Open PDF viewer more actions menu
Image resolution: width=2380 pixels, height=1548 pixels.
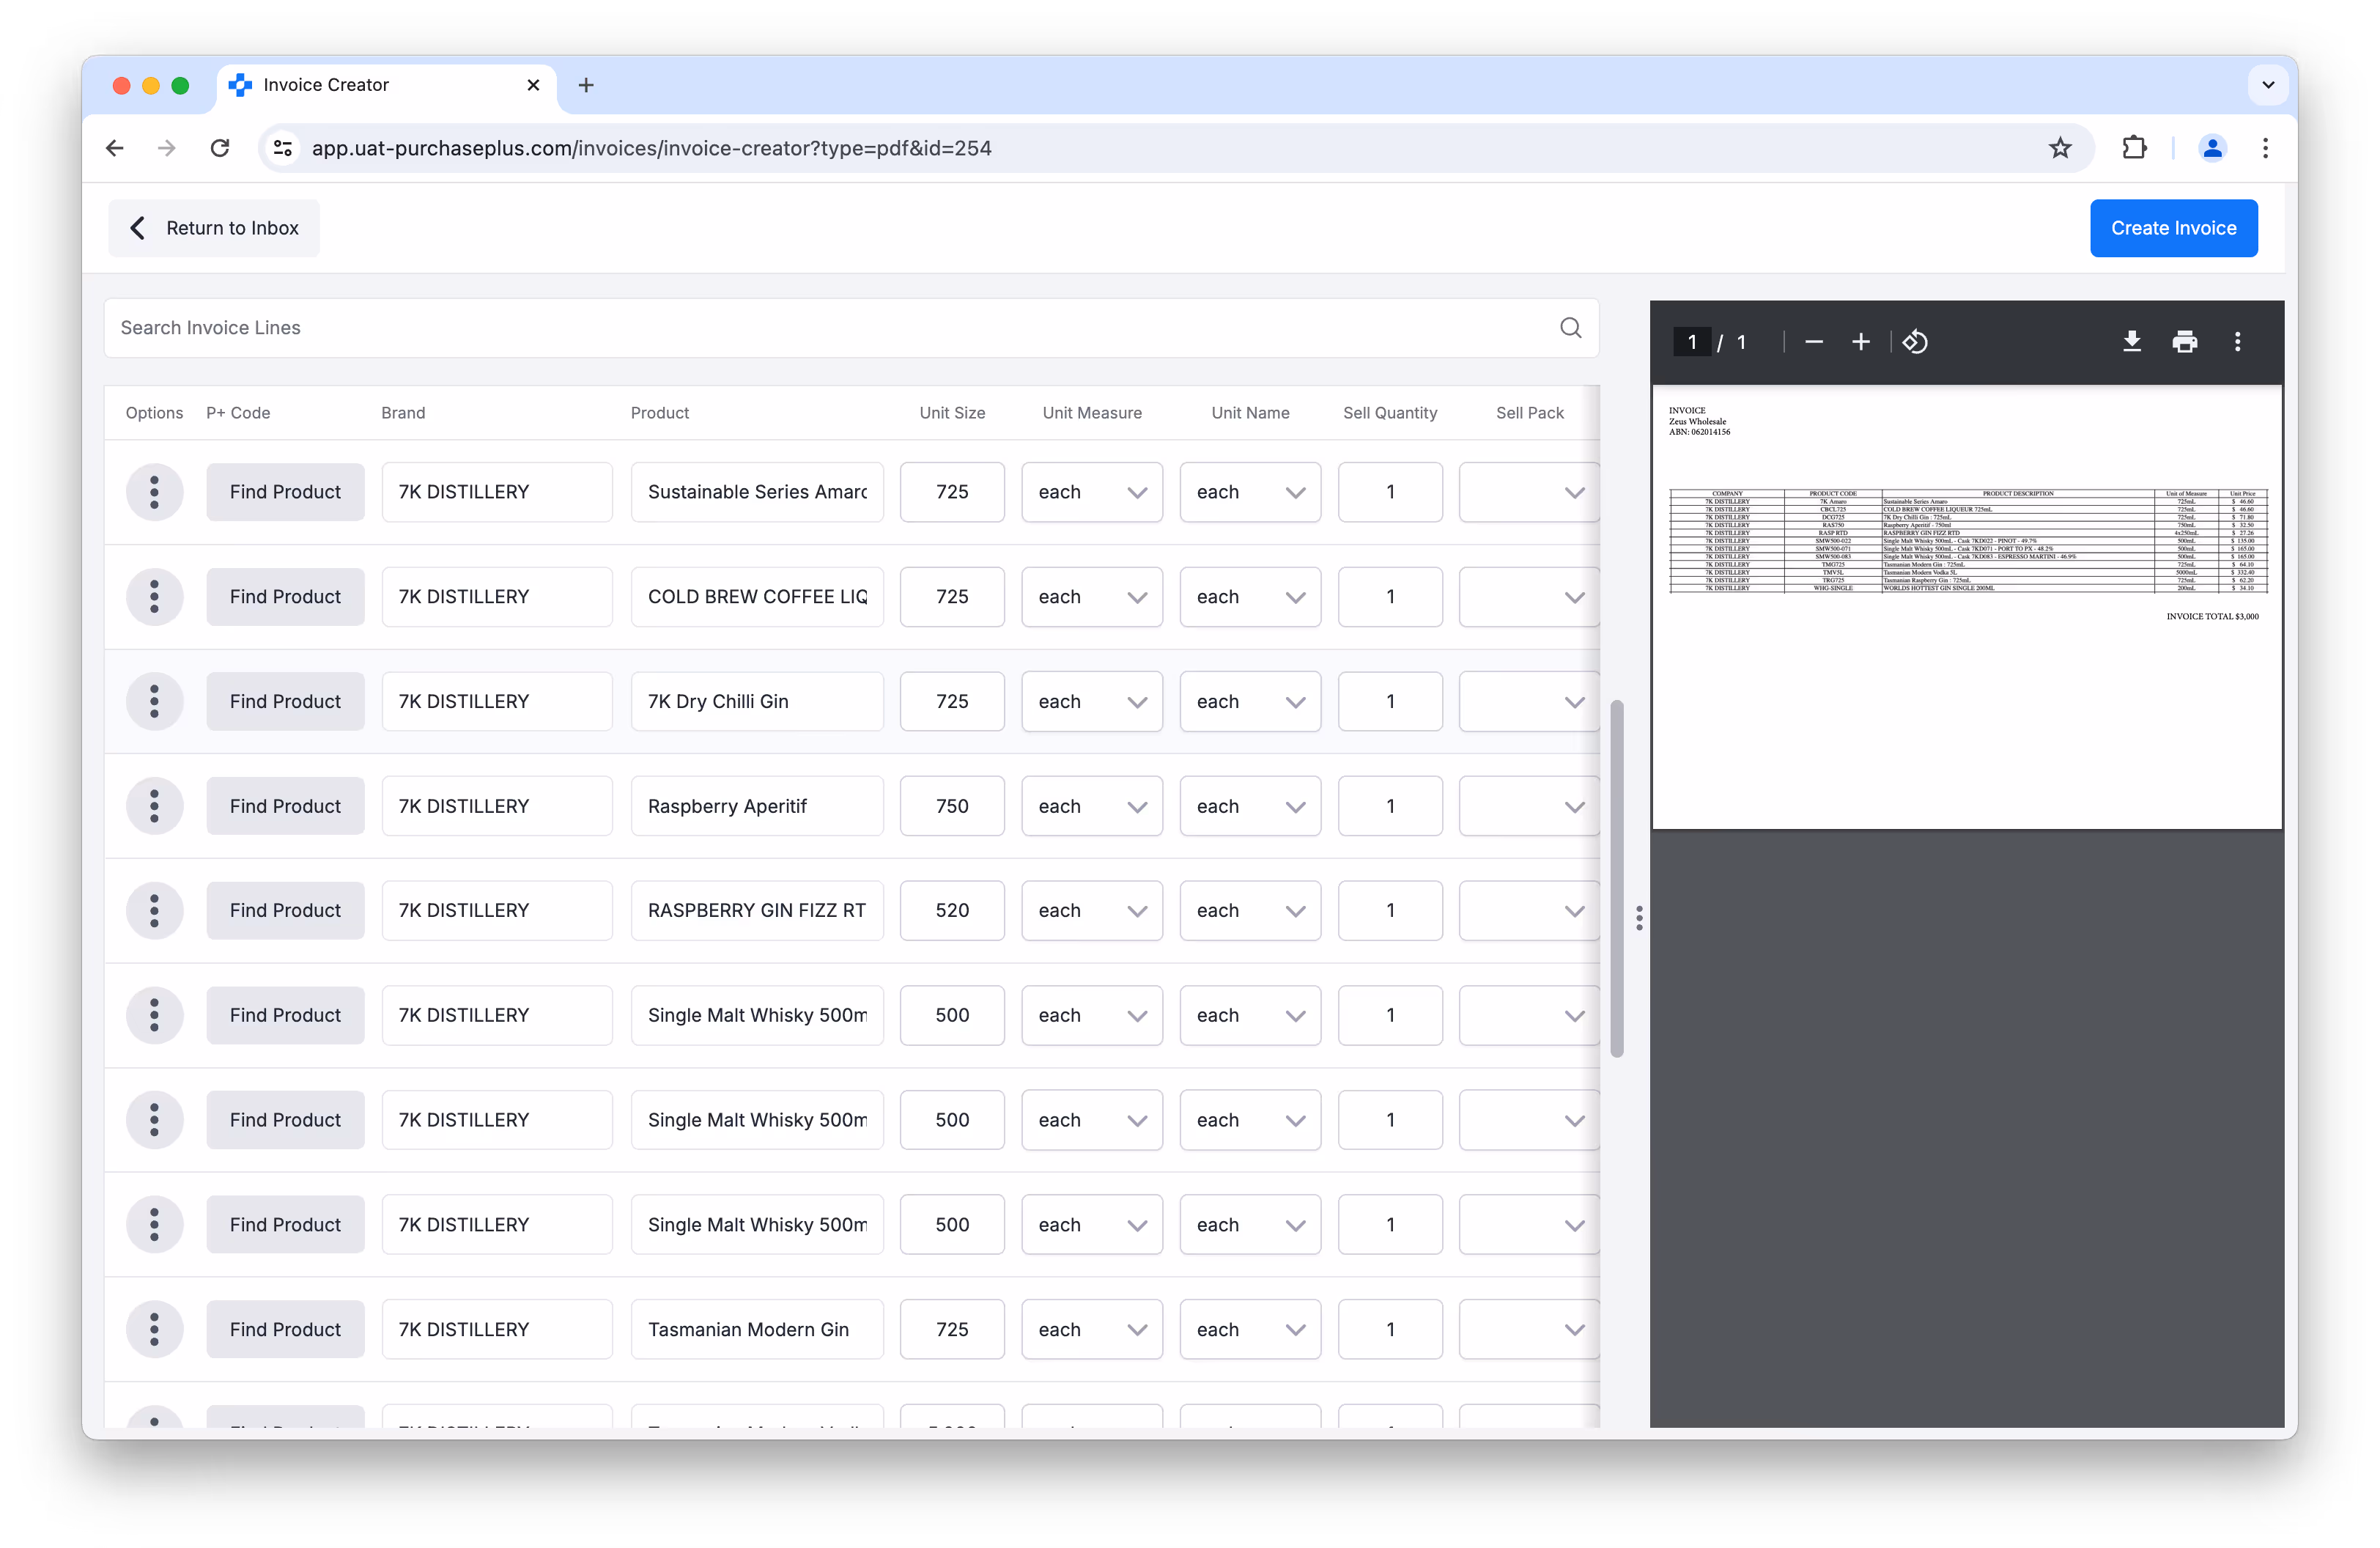click(x=2237, y=342)
